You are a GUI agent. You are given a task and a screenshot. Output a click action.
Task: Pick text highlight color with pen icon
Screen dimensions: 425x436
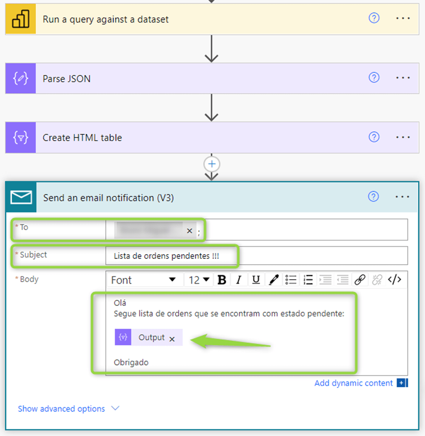click(274, 280)
